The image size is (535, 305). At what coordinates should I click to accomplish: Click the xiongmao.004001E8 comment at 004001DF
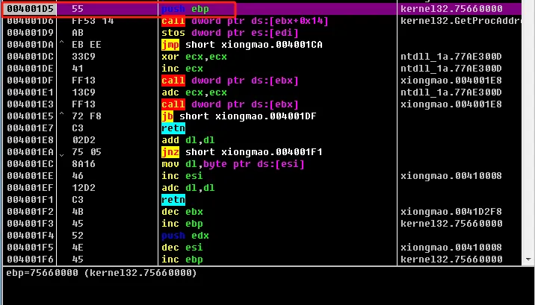451,81
